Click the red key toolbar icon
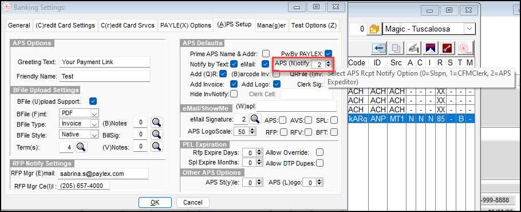521x212 pixels. tap(448, 48)
